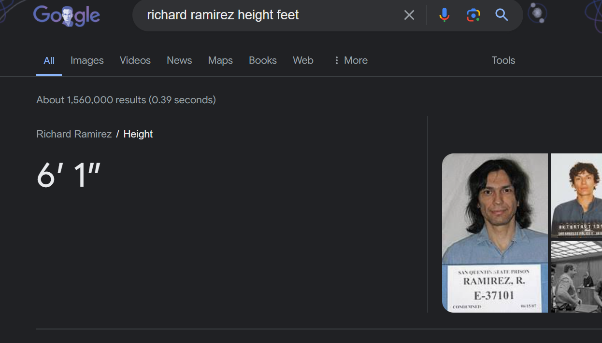Screen dimensions: 602x343
Task: Switch to the Videos tab
Action: tap(135, 60)
